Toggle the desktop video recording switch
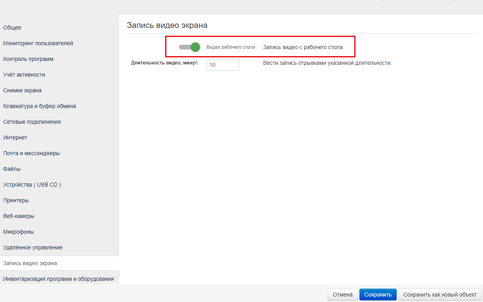Viewport: 483px width, 302px height. coord(190,47)
